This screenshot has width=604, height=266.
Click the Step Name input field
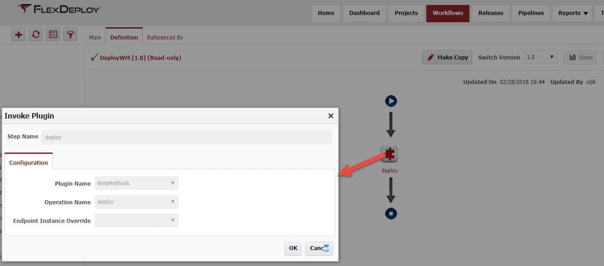coord(187,137)
